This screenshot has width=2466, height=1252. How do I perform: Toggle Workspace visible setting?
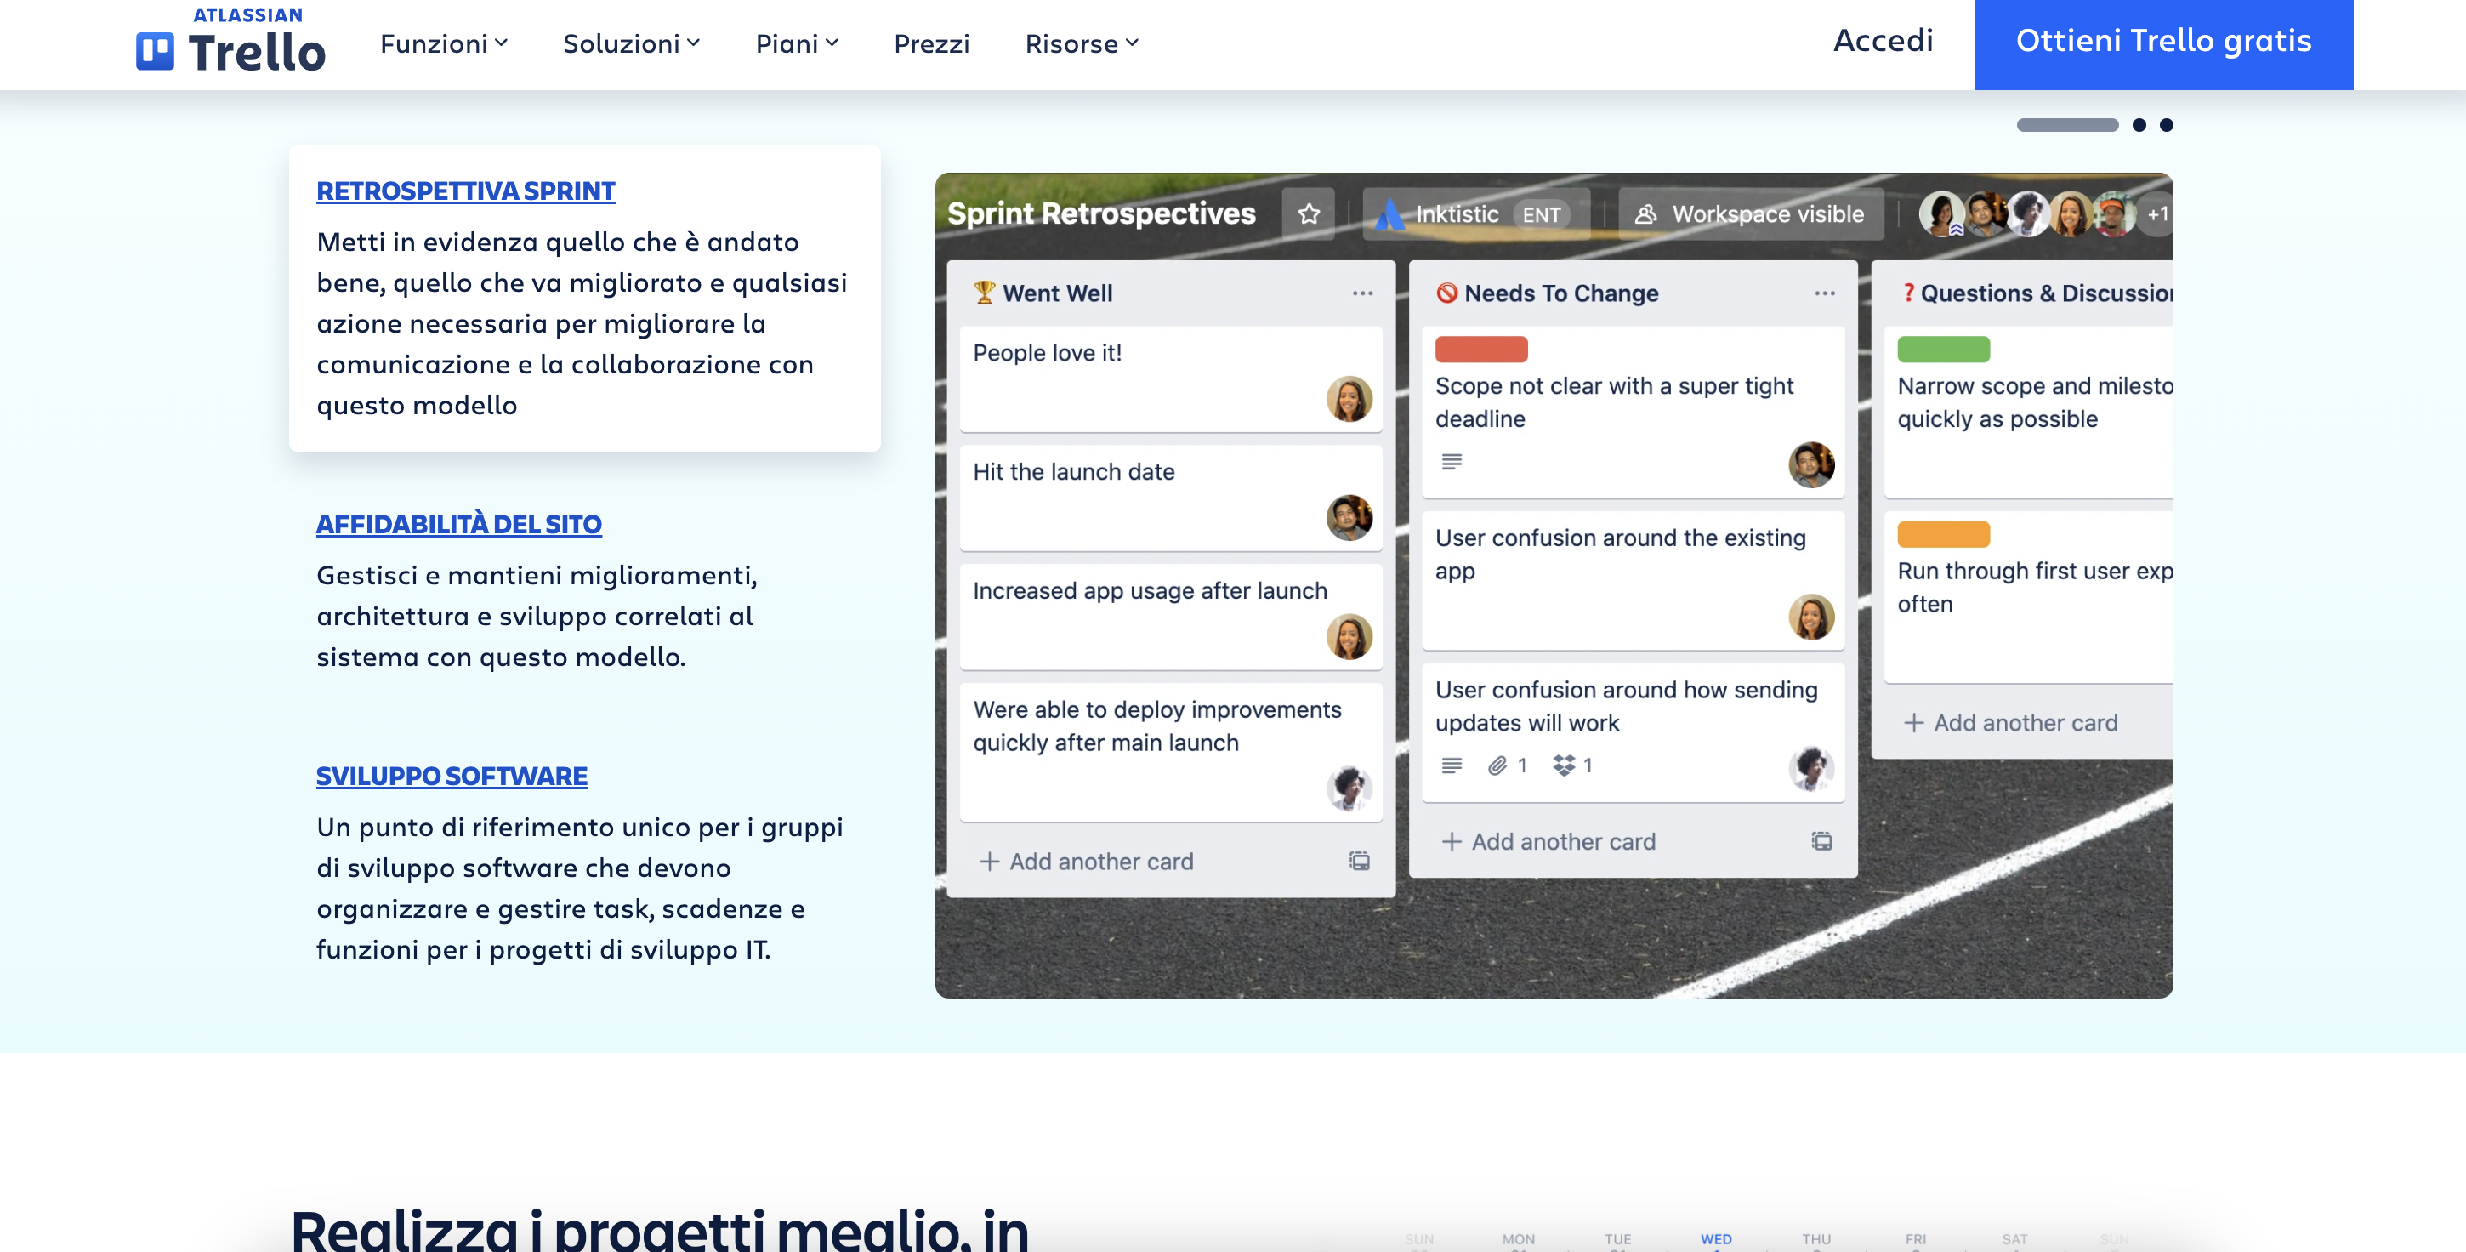click(1750, 213)
